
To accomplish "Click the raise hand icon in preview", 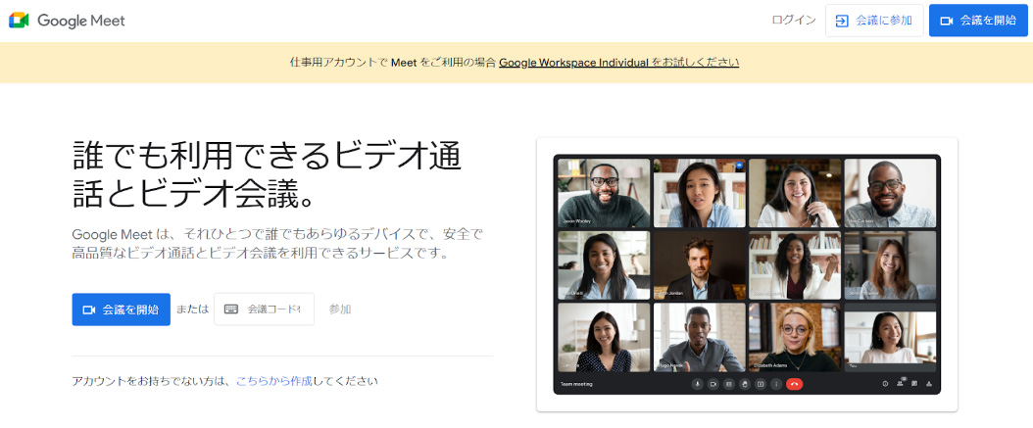I will tap(745, 384).
